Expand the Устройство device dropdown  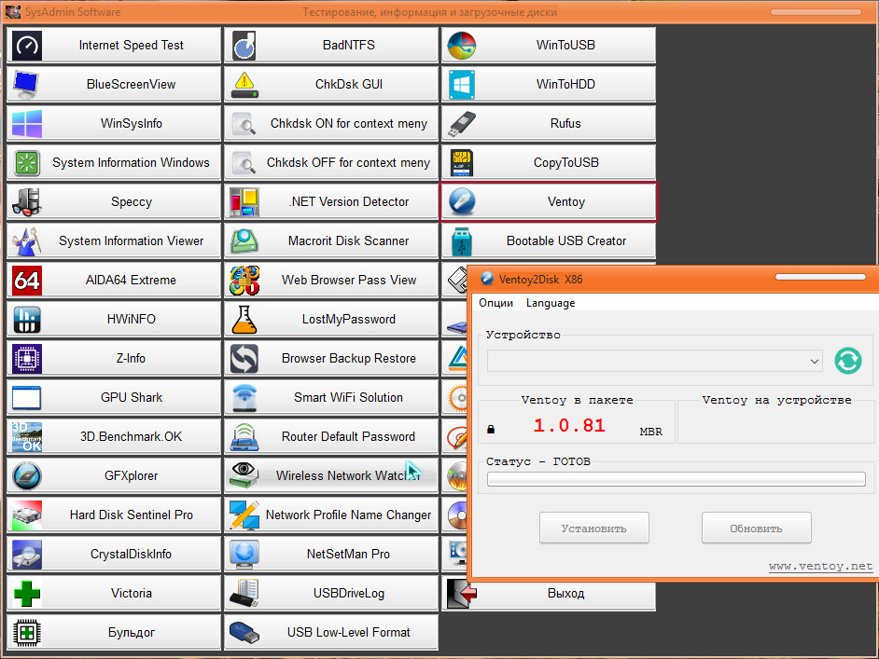pyautogui.click(x=814, y=361)
